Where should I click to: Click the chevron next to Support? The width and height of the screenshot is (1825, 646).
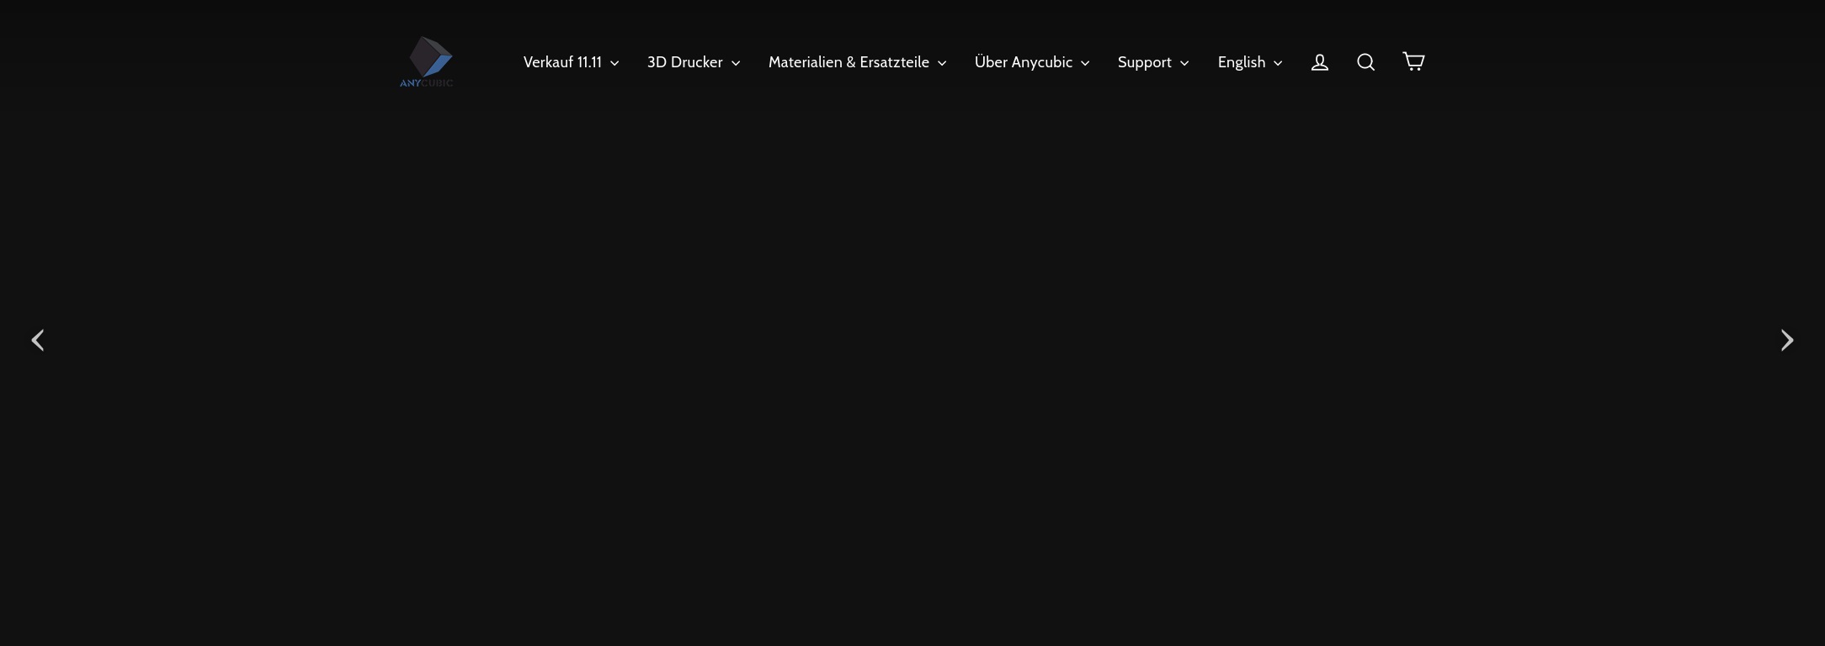[x=1184, y=63]
